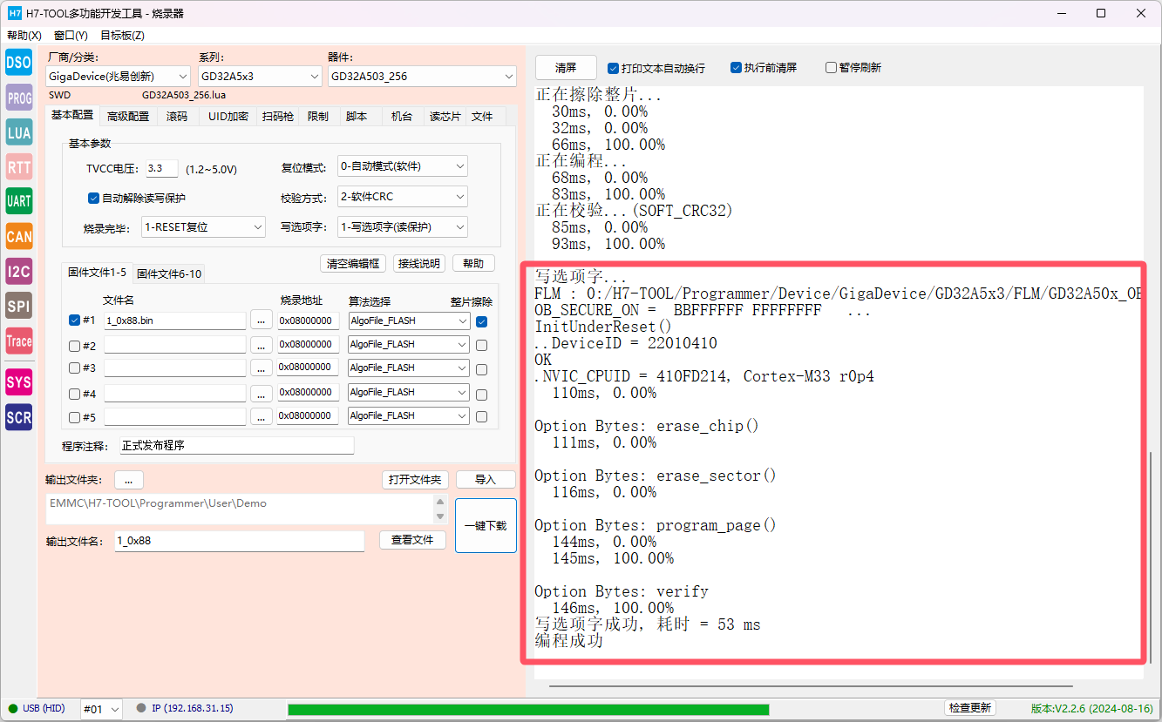Image resolution: width=1162 pixels, height=722 pixels.
Task: Switch to the 高级配置 tab
Action: click(x=128, y=116)
